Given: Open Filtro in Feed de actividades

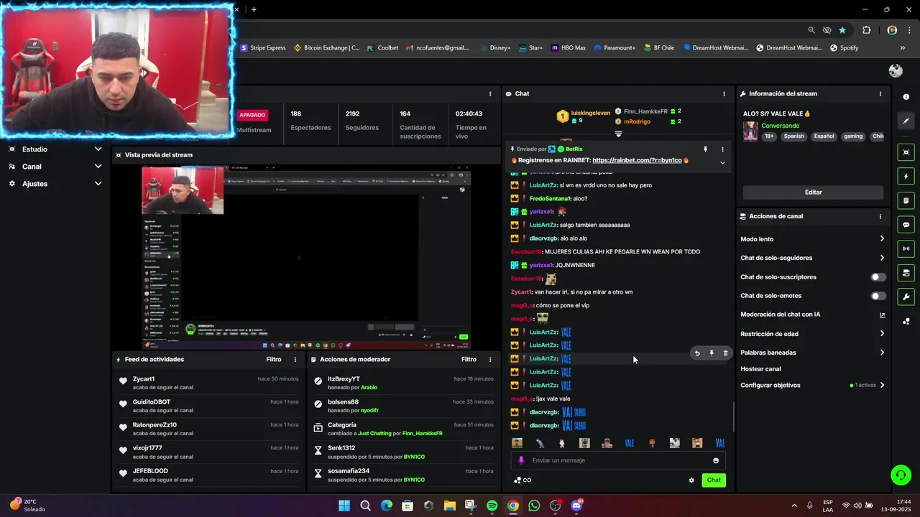Looking at the screenshot, I should click(274, 360).
